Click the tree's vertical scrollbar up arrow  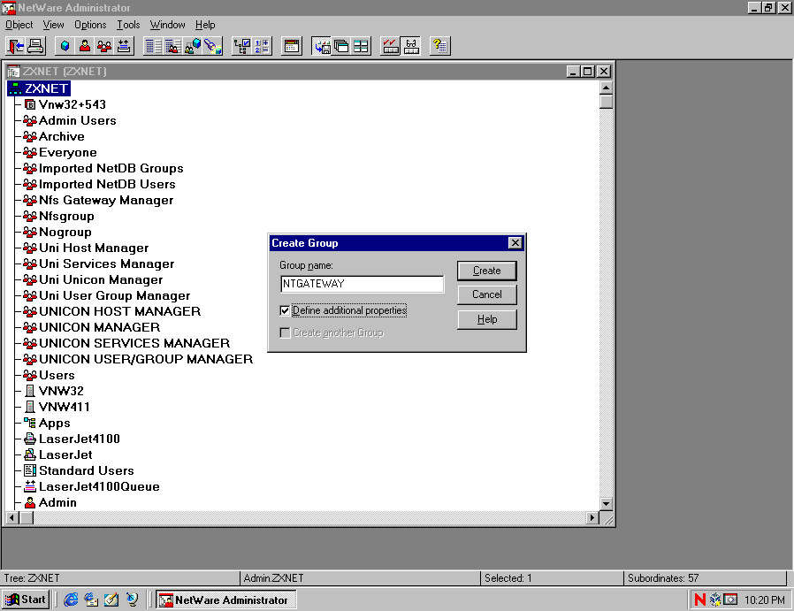(606, 88)
